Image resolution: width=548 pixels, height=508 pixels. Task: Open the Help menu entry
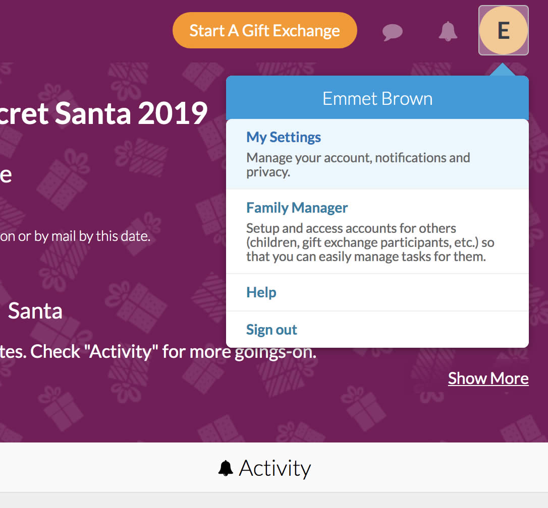click(x=261, y=292)
